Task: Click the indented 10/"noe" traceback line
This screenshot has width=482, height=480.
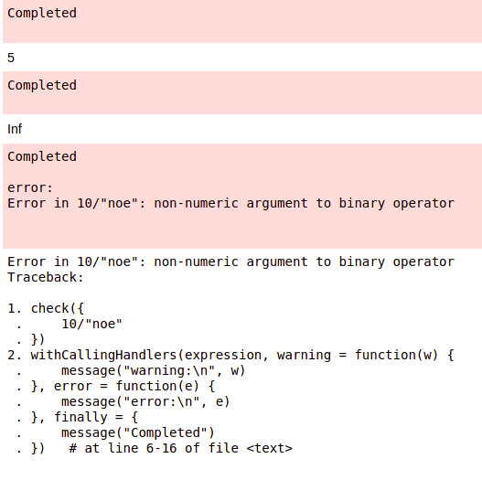Action: pos(91,325)
